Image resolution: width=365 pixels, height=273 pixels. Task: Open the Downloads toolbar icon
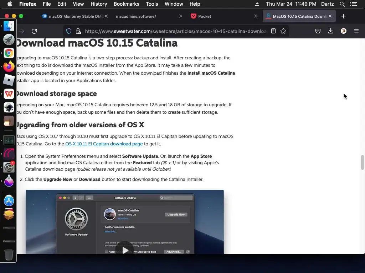point(330,31)
